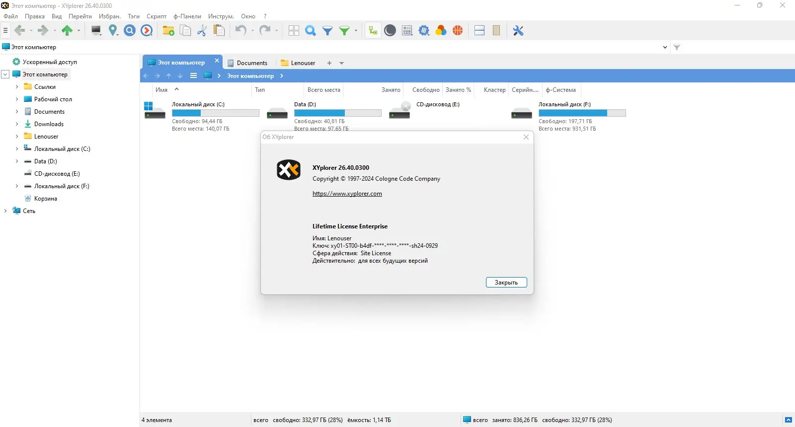Click Закрыть button in About dialog
Viewport: 795px width, 427px height.
tap(506, 283)
